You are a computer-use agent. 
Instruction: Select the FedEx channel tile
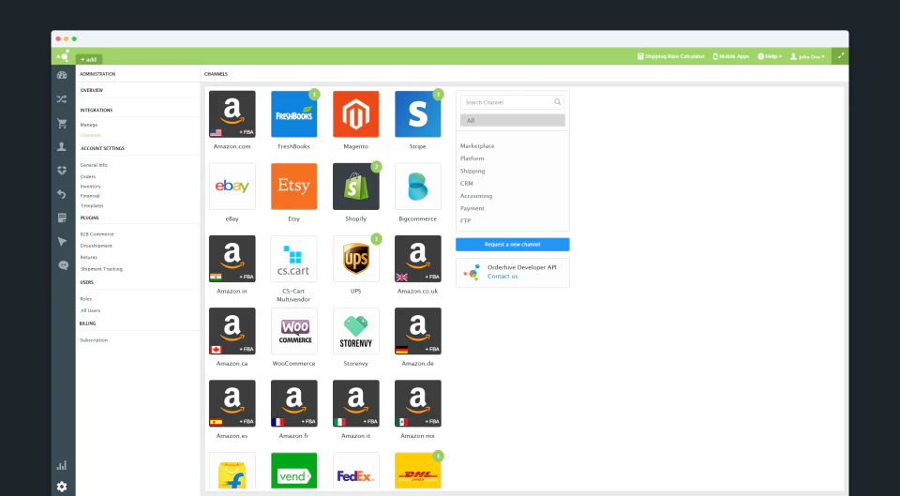click(x=356, y=471)
